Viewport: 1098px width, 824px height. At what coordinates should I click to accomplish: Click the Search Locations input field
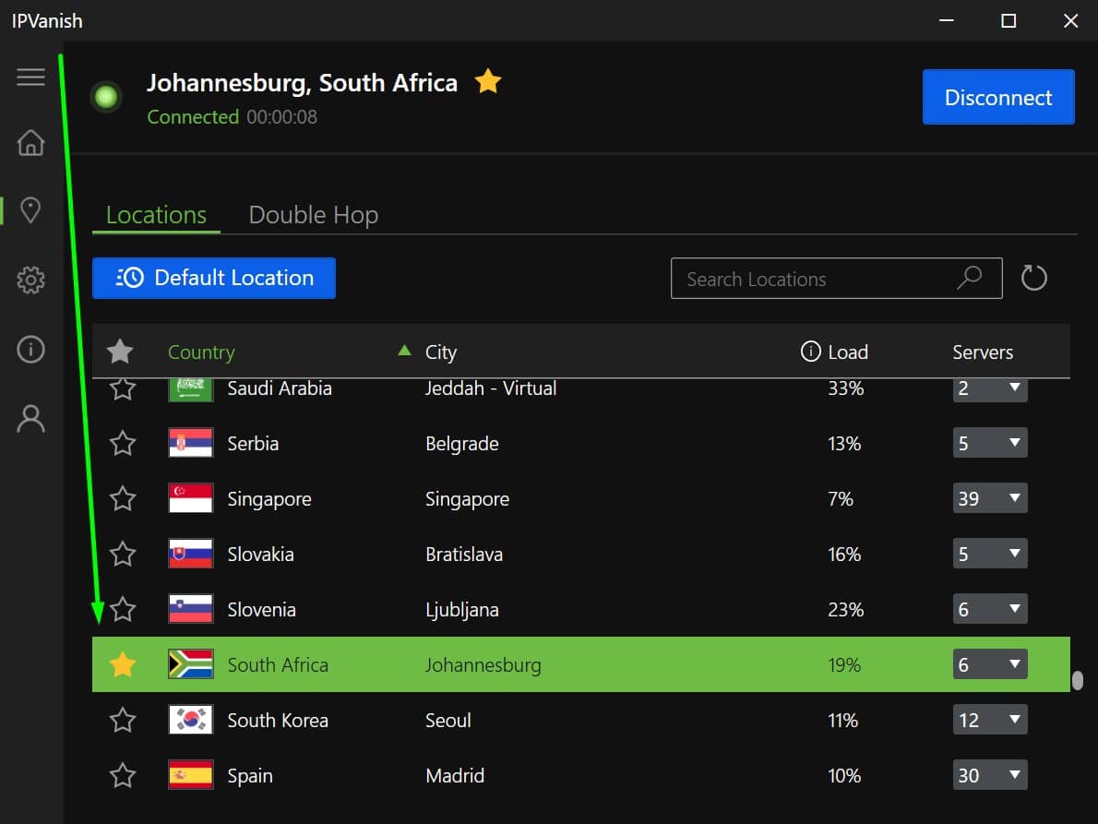[837, 278]
